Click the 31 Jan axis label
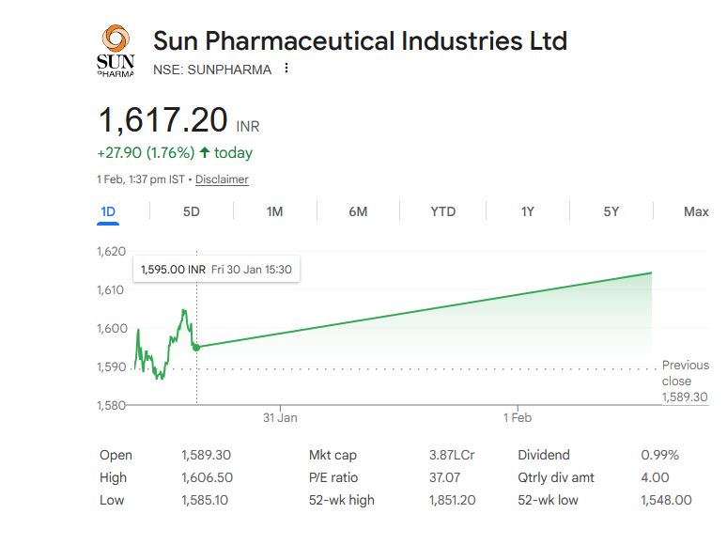Image resolution: width=727 pixels, height=545 pixels. pyautogui.click(x=280, y=417)
